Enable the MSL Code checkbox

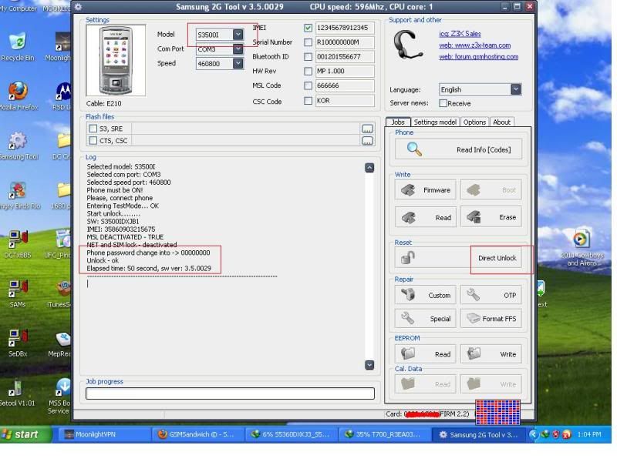coord(308,85)
